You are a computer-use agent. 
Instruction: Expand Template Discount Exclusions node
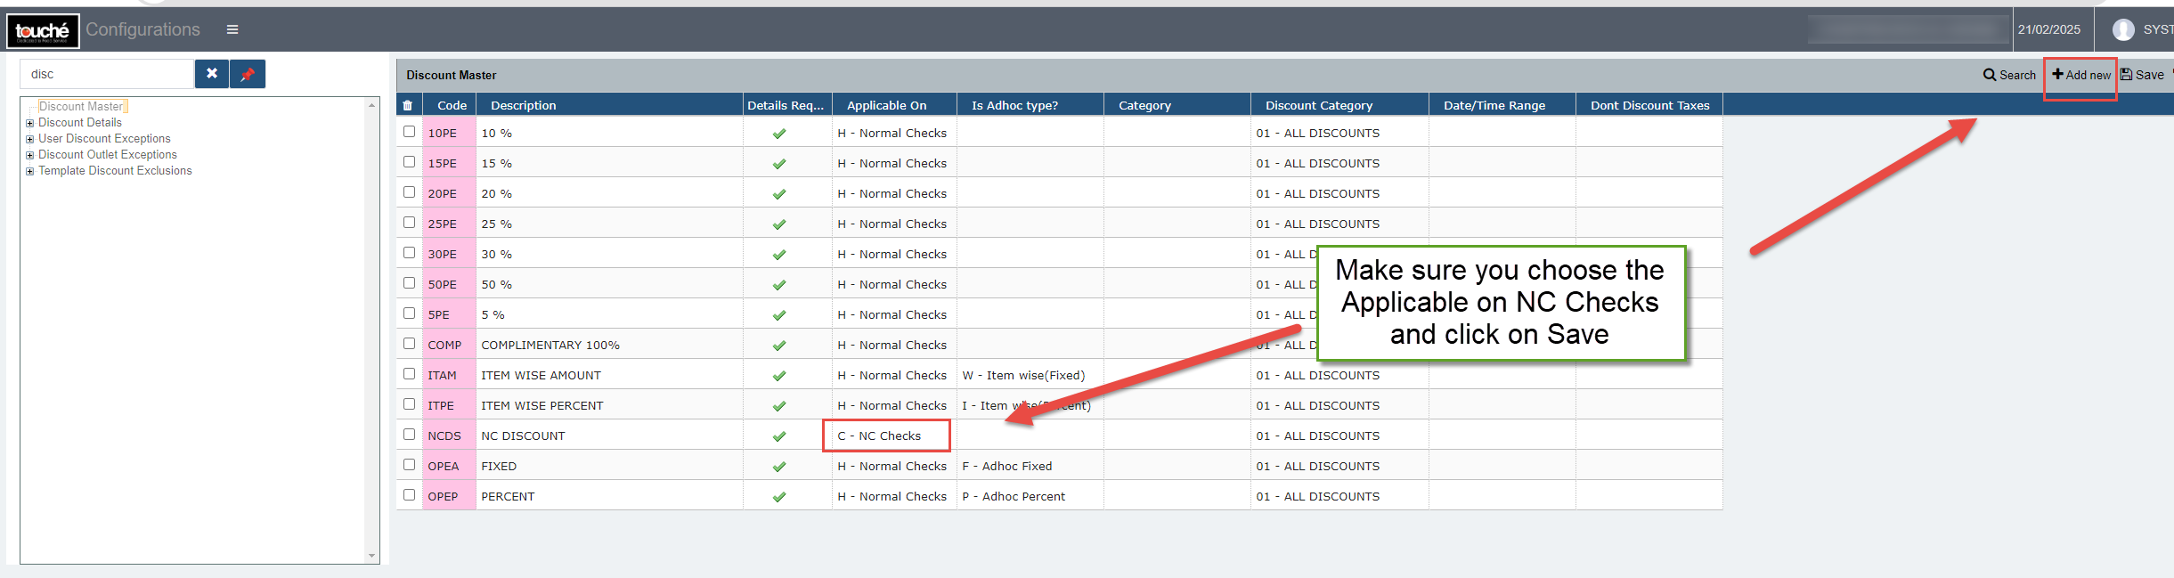click(x=30, y=171)
